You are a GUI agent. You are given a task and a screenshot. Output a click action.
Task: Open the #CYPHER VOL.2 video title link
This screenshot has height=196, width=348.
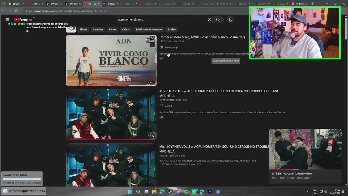219,93
